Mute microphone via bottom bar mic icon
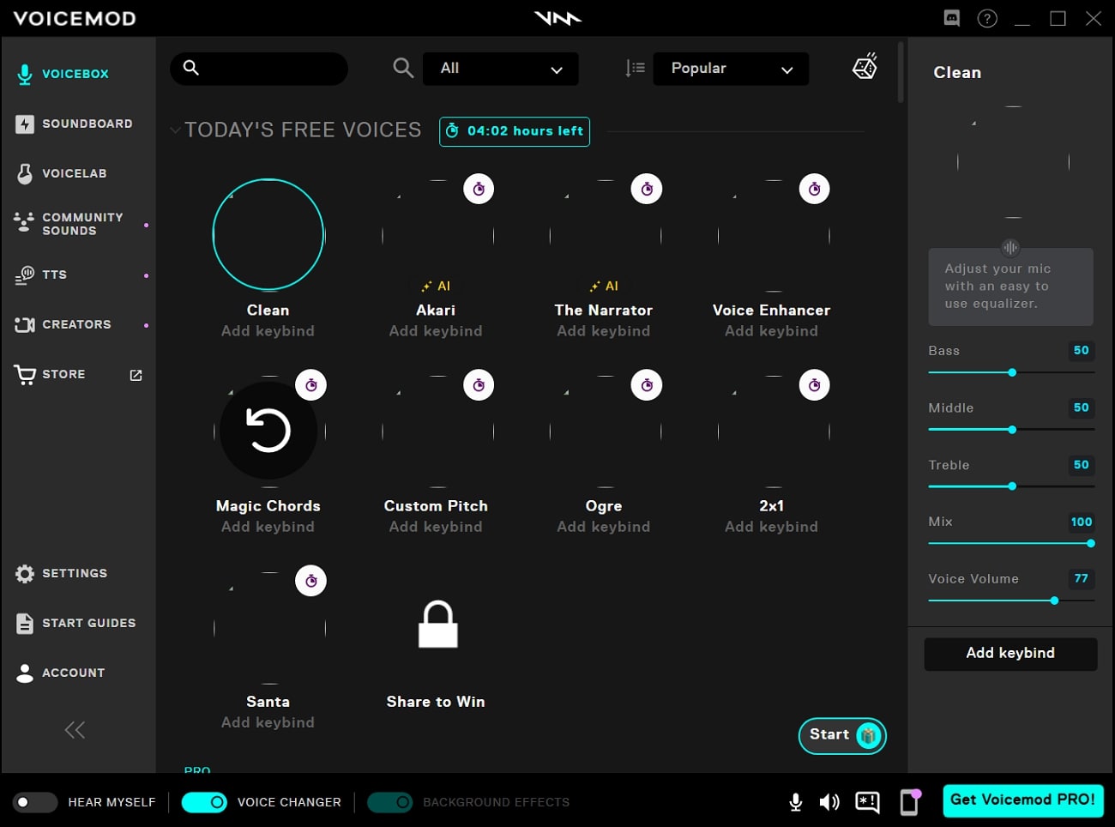 pos(796,802)
